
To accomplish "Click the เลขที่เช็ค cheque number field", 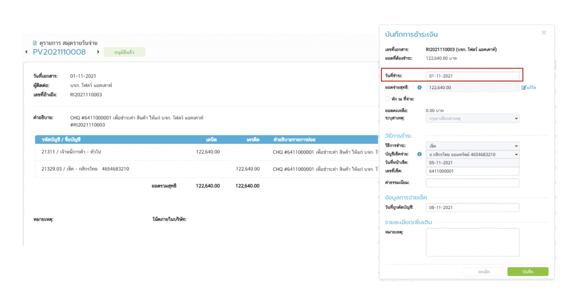I will tap(472, 171).
